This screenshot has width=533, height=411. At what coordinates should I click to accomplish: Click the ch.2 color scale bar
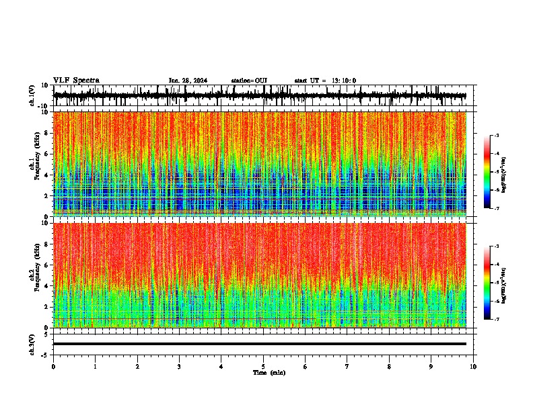[487, 283]
